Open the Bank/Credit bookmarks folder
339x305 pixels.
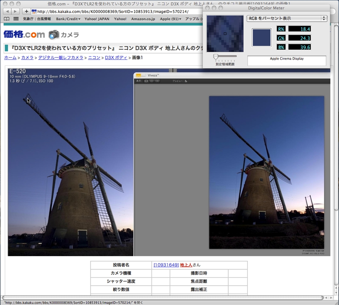click(x=68, y=19)
